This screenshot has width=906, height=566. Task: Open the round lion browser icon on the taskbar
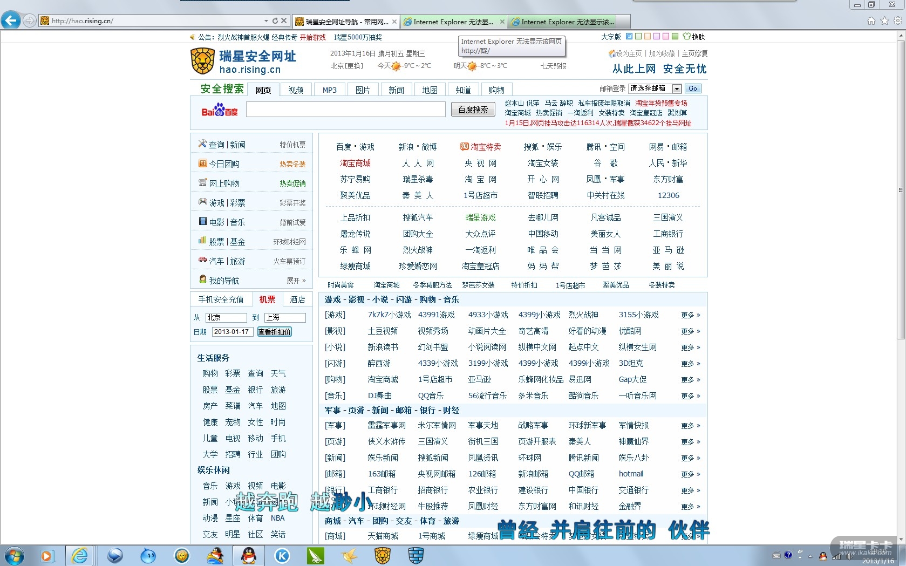tap(182, 555)
